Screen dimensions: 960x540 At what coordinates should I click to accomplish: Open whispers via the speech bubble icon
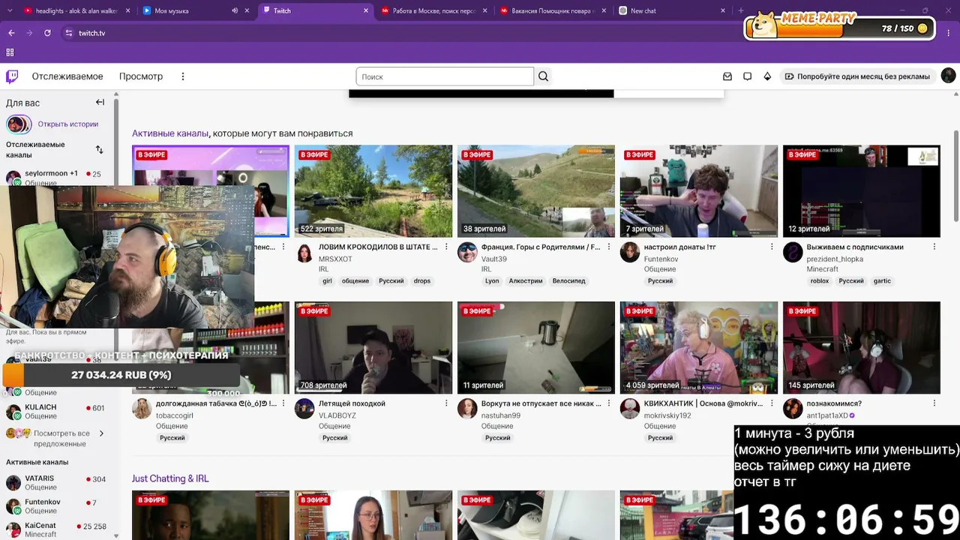pyautogui.click(x=748, y=76)
